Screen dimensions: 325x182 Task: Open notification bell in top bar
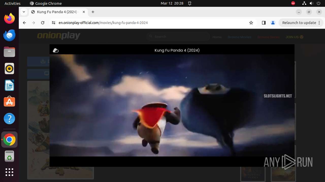click(190, 3)
